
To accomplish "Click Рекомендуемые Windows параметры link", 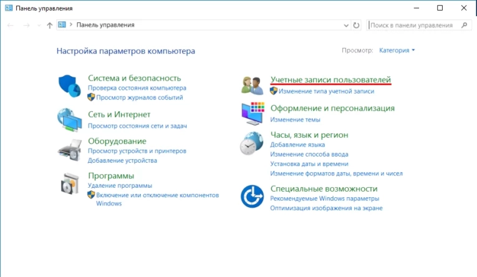I will [325, 198].
